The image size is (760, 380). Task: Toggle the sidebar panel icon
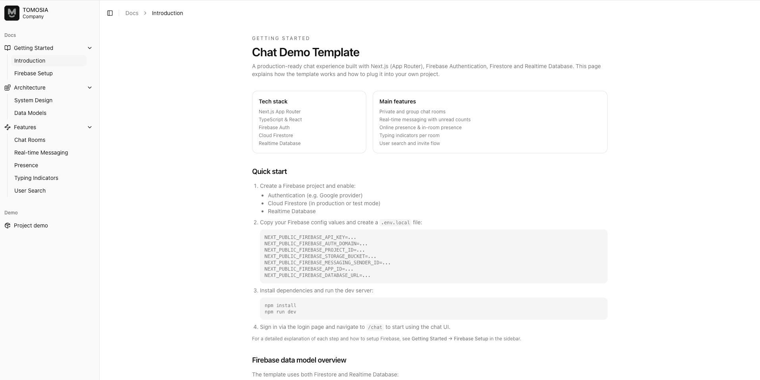coord(110,13)
